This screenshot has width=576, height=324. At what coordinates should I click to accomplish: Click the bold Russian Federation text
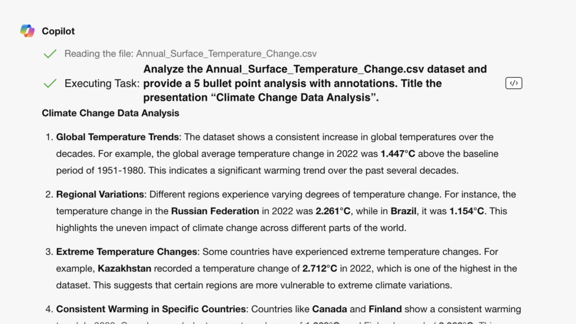coord(215,211)
